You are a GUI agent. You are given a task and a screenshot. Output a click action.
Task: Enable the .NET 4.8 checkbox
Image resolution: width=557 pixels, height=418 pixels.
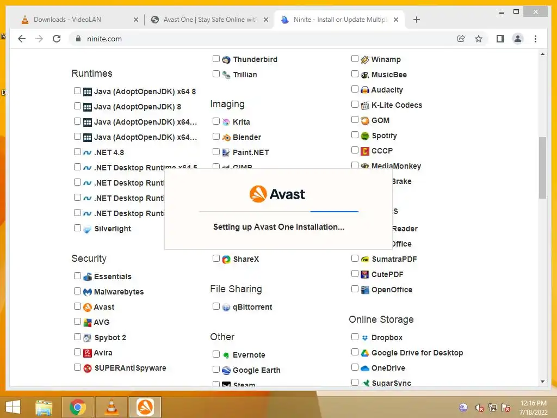coord(77,152)
